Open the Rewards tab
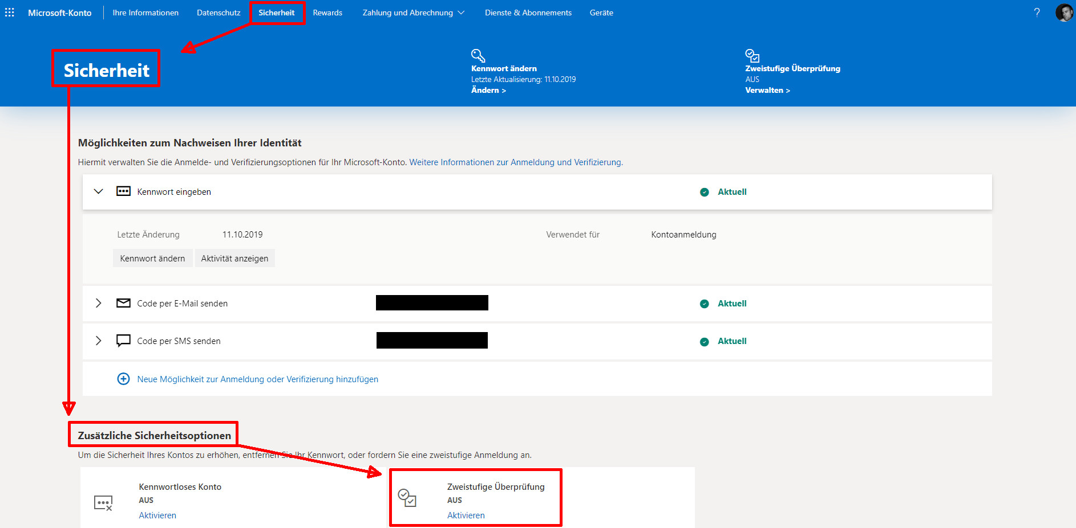This screenshot has height=528, width=1076. [x=327, y=13]
